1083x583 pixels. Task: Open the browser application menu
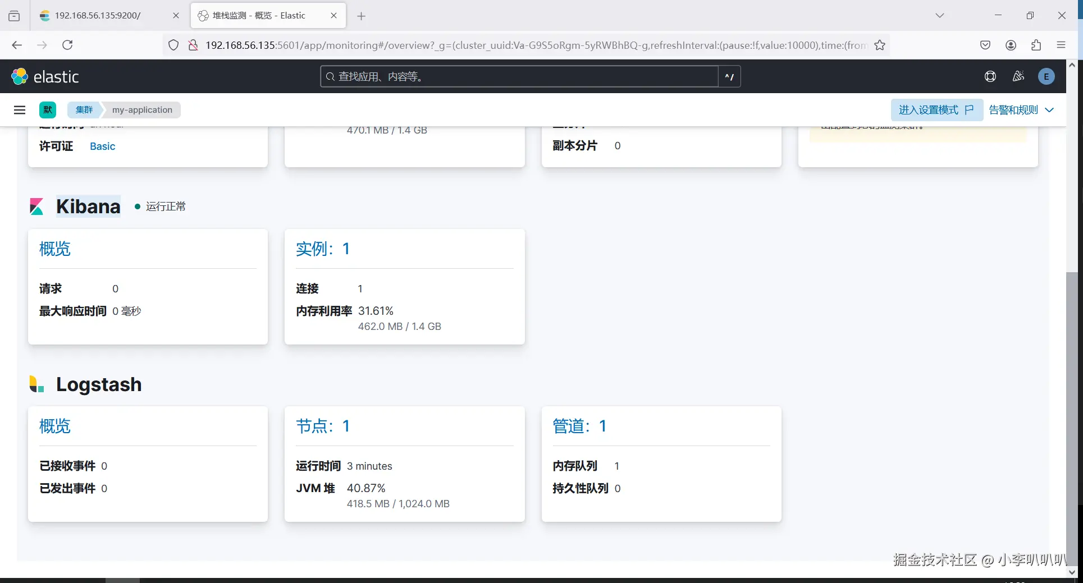[x=1061, y=45]
